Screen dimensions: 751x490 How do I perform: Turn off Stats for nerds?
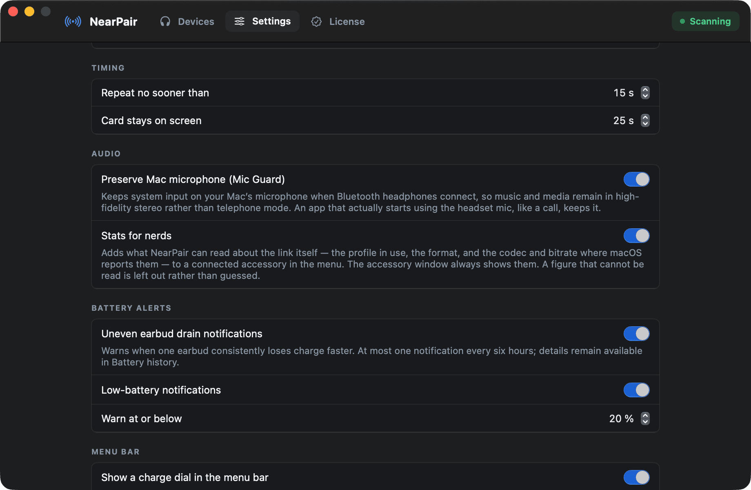[x=636, y=236]
